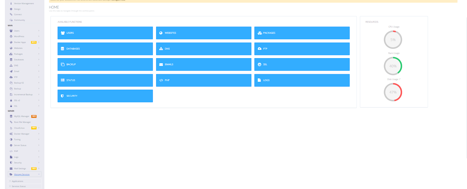Open the Backup item in sidebar

[25, 89]
